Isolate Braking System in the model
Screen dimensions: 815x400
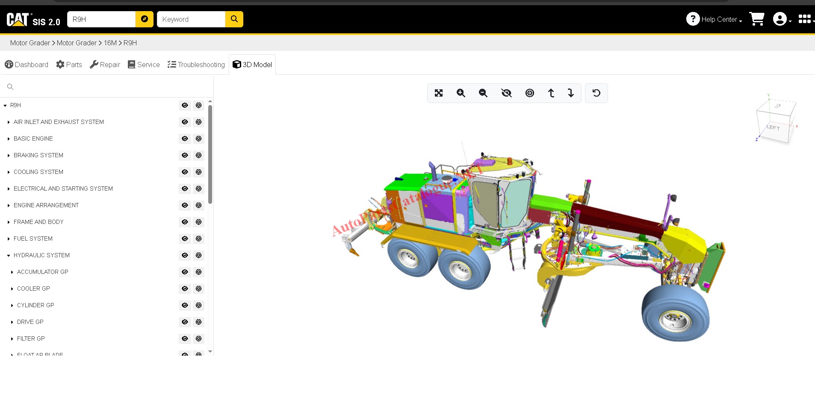[199, 155]
